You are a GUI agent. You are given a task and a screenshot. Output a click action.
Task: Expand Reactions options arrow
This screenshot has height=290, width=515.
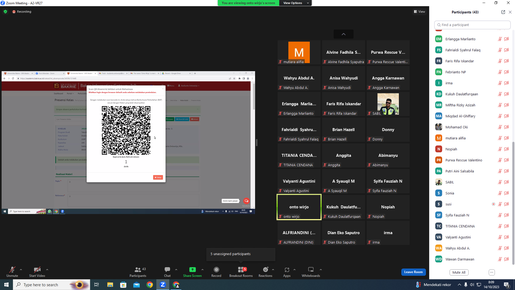pyautogui.click(x=273, y=270)
